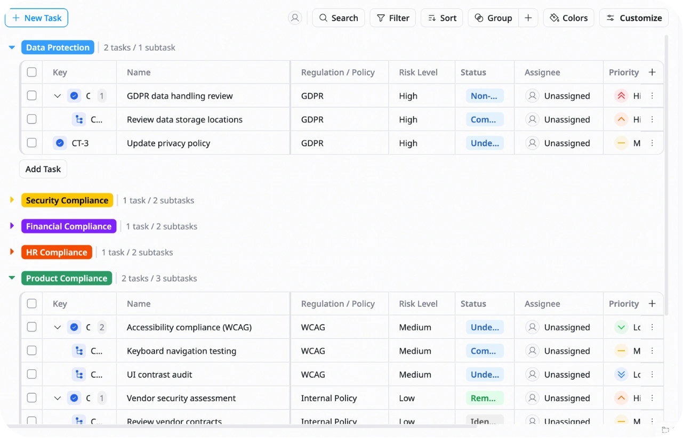Image resolution: width=683 pixels, height=438 pixels.
Task: Check the Vendor security assessment row
Action: point(32,398)
